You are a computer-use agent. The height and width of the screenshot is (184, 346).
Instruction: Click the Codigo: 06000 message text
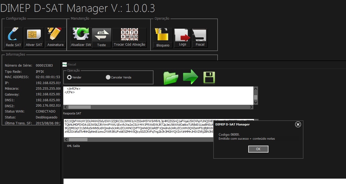pyautogui.click(x=229, y=134)
